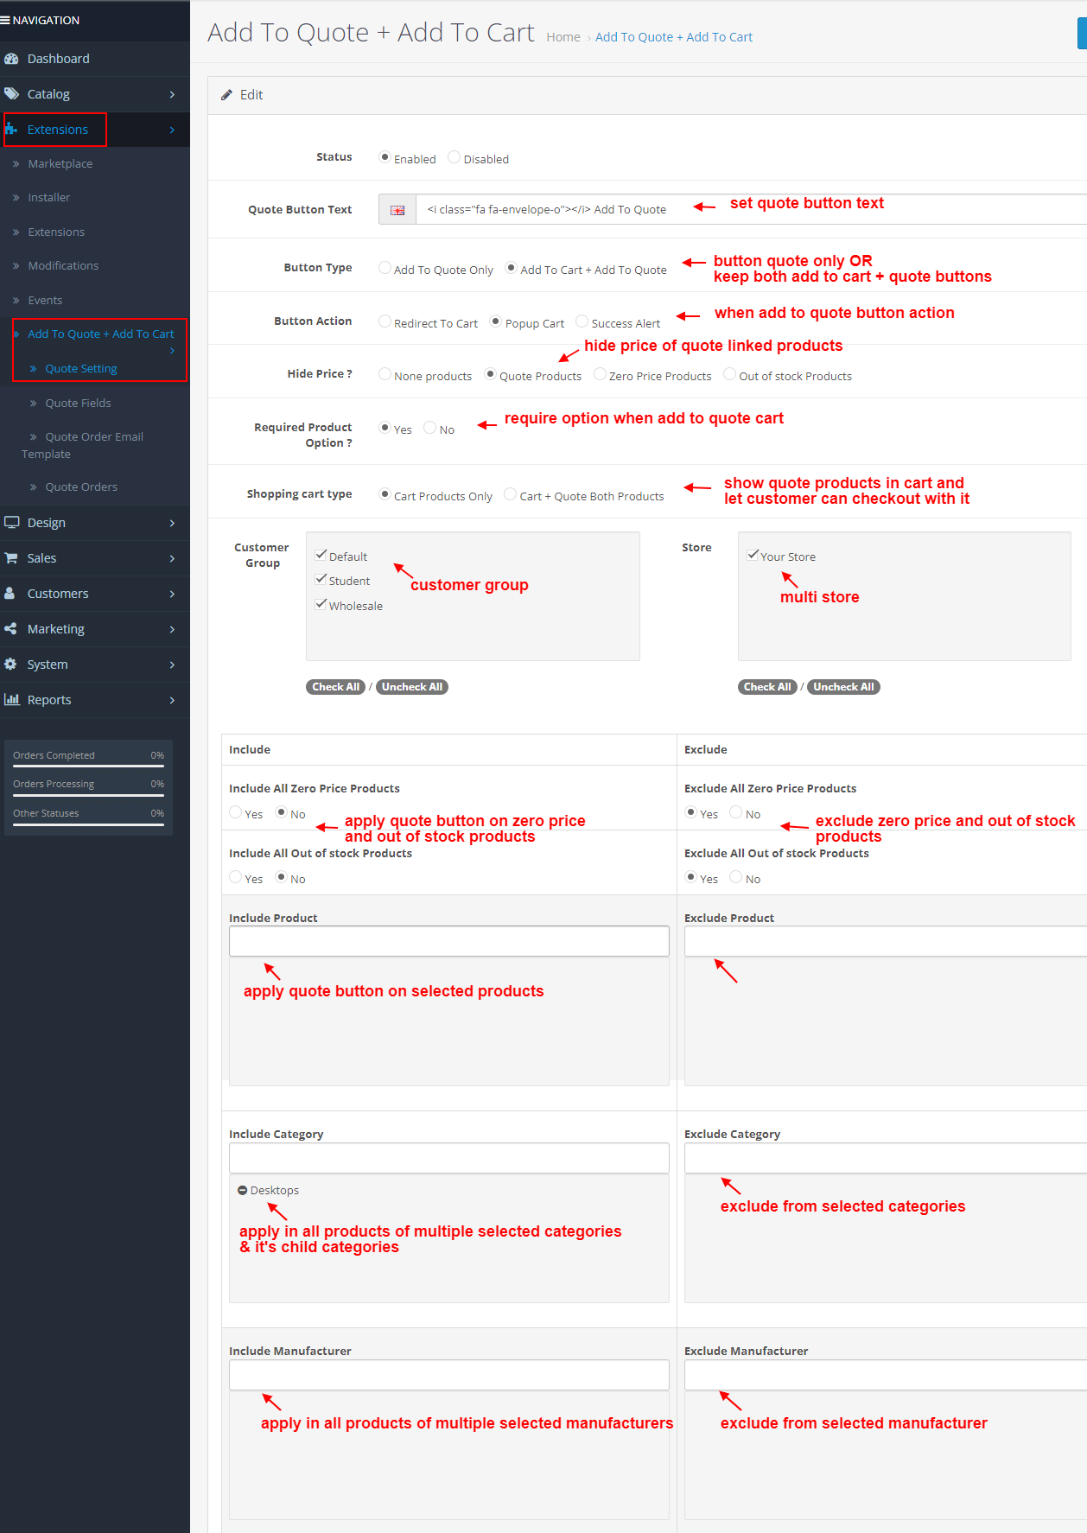Uncheck the Wholesale customer group
Viewport: 1087px width, 1533px height.
click(321, 605)
